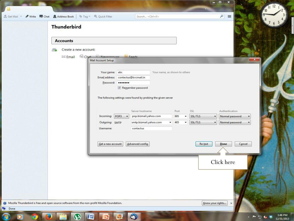Open PowerPoint from taskbar

(x=106, y=217)
